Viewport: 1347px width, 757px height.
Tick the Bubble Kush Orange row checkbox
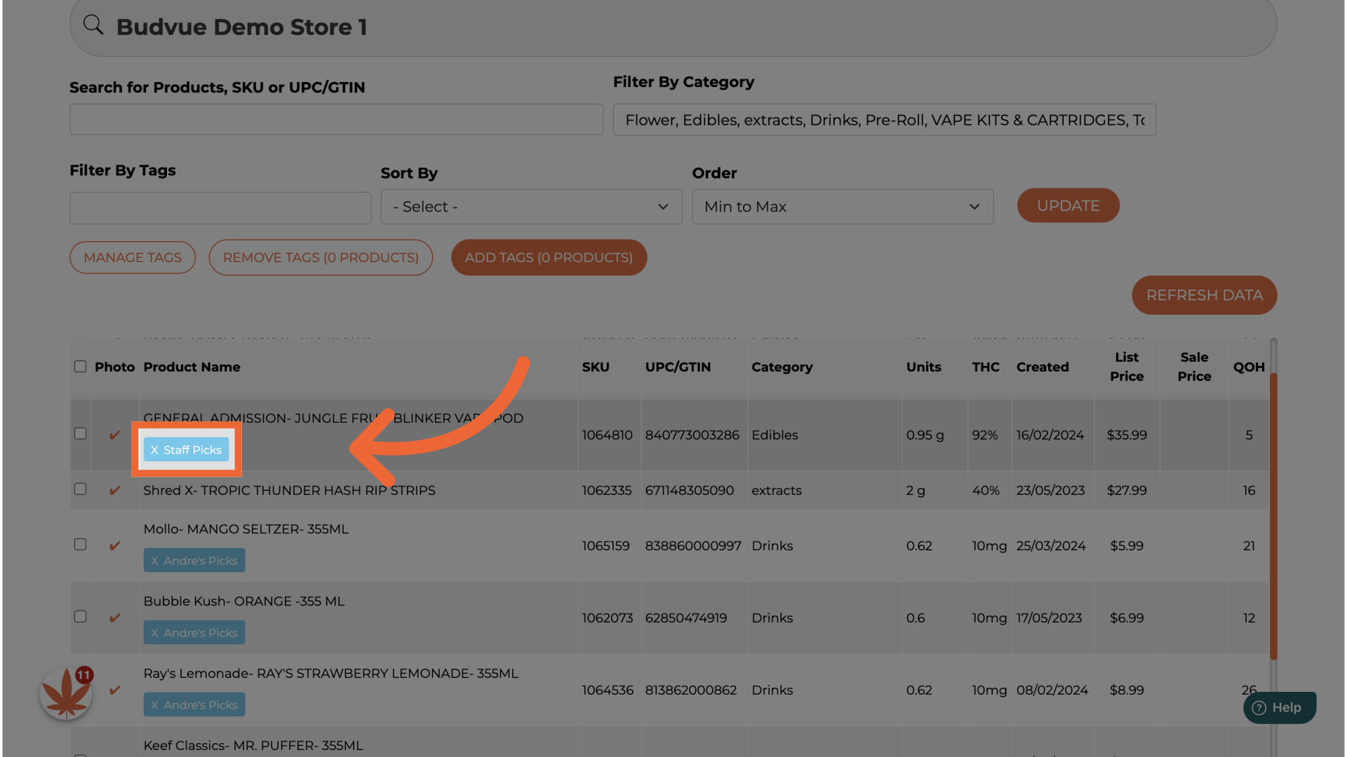click(81, 617)
